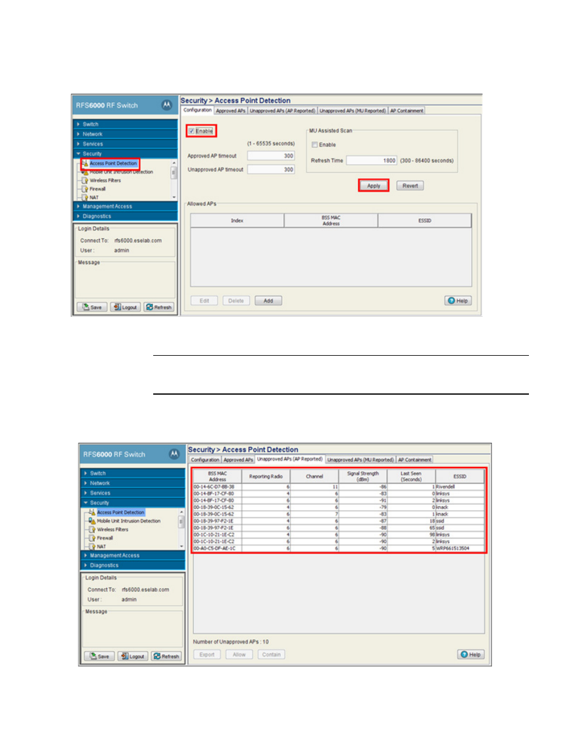Image resolution: width=580 pixels, height=751 pixels.
Task: Open the AP Containment tab in lower screenshot
Action: pyautogui.click(x=415, y=460)
